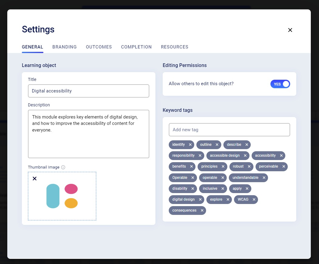
Task: Remove the 'understandable' tag
Action: click(264, 178)
